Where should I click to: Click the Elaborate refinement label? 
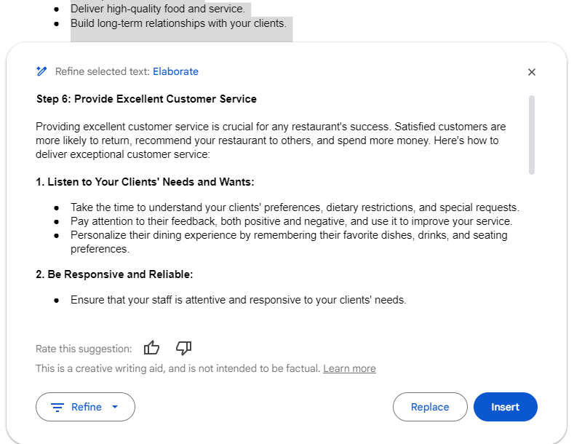tap(175, 71)
